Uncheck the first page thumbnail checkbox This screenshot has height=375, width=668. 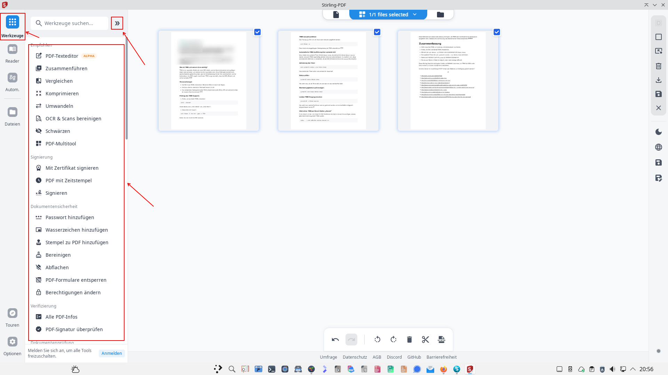tap(257, 32)
